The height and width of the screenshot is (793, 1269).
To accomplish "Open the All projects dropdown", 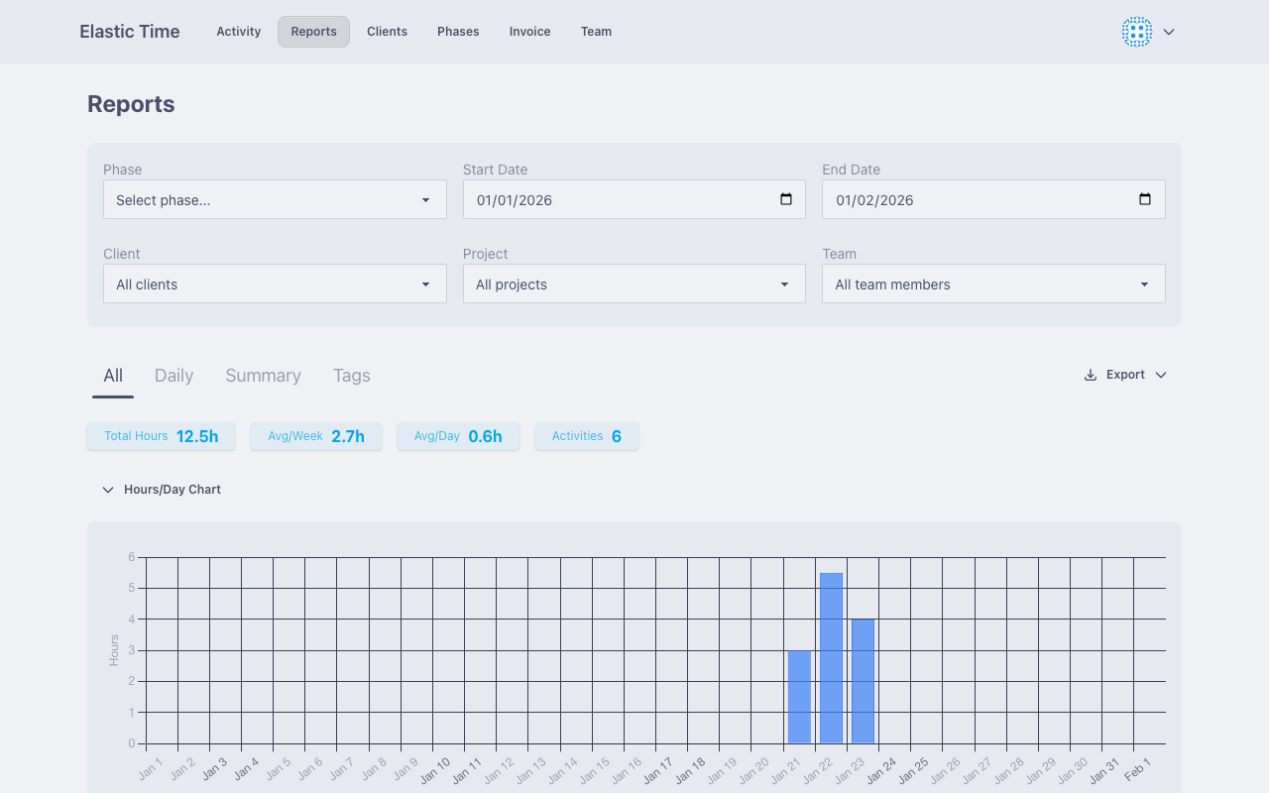I will click(x=634, y=283).
